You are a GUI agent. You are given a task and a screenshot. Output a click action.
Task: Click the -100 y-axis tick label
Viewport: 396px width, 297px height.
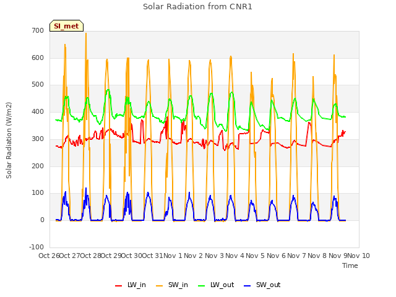click(x=37, y=247)
